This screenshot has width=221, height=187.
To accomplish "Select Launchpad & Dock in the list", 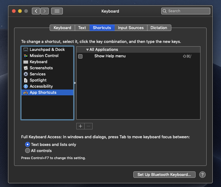I will pos(47,50).
